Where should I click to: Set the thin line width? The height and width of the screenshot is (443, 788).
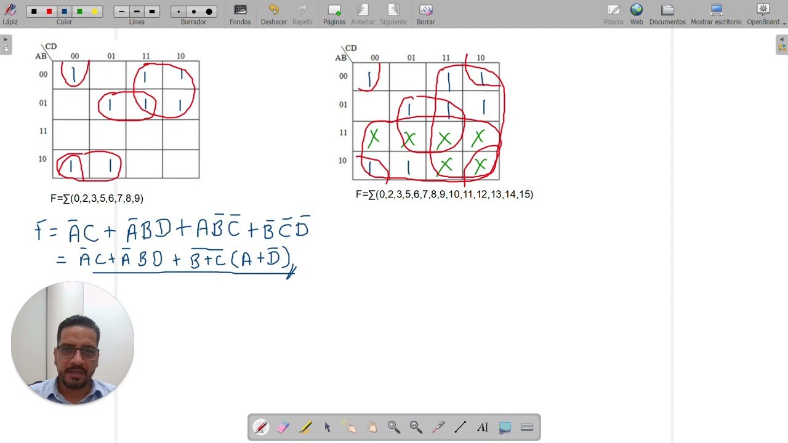pyautogui.click(x=121, y=12)
